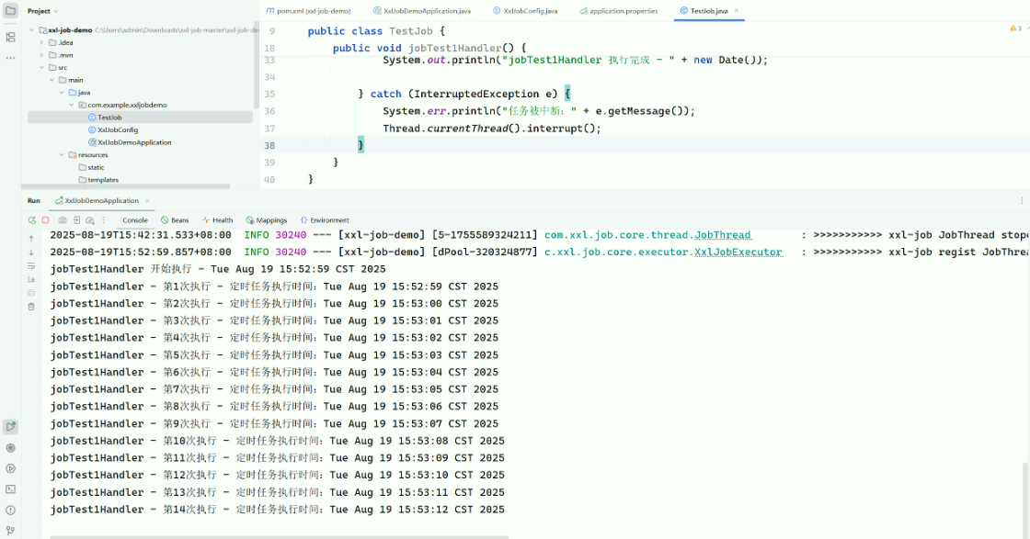The height and width of the screenshot is (539, 1030).
Task: Expand the .idea folder
Action: 41,42
